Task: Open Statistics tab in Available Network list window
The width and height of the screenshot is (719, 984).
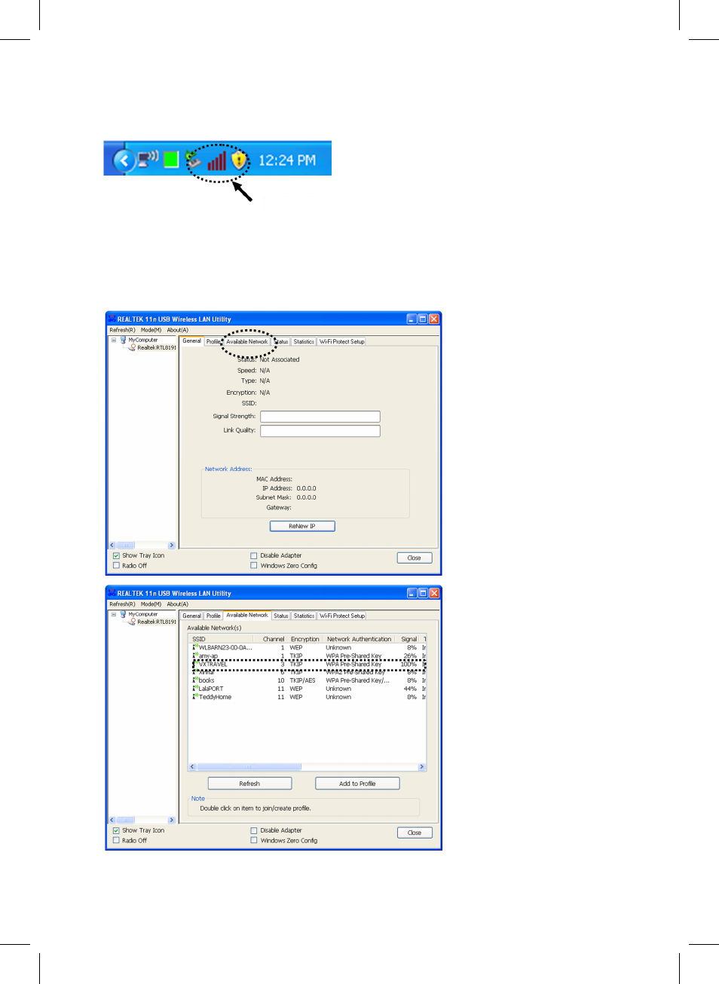Action: pyautogui.click(x=304, y=616)
